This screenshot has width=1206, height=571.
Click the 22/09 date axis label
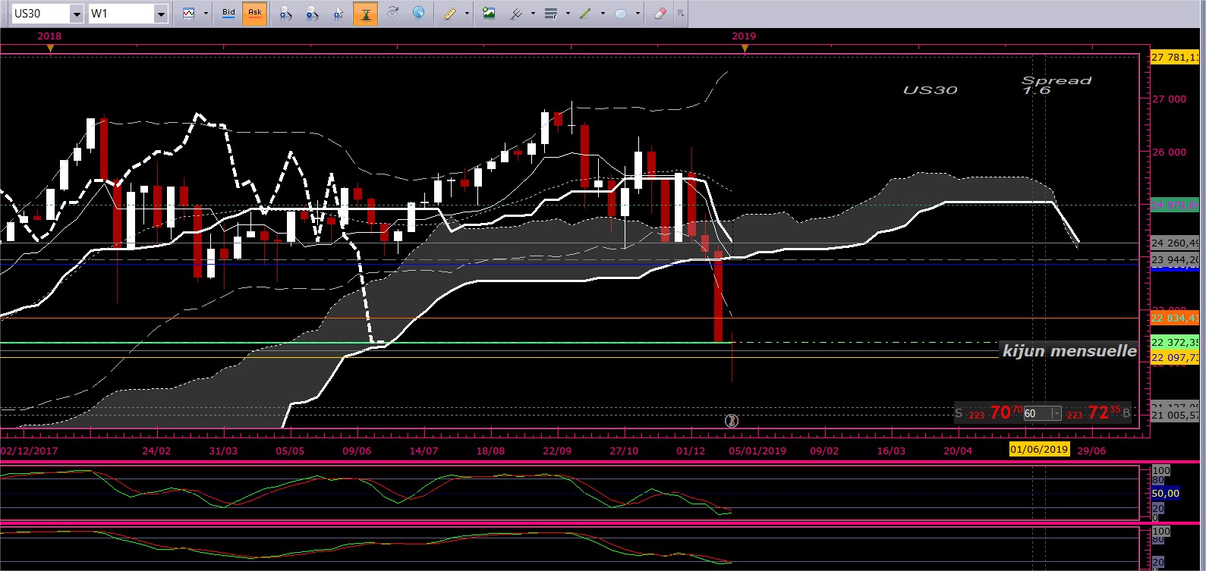tap(557, 450)
